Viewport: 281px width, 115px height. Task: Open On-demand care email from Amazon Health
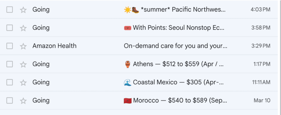click(175, 46)
